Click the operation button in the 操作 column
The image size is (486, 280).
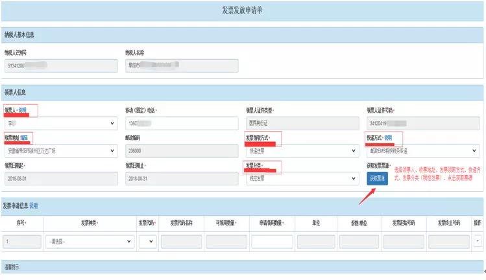click(x=478, y=241)
